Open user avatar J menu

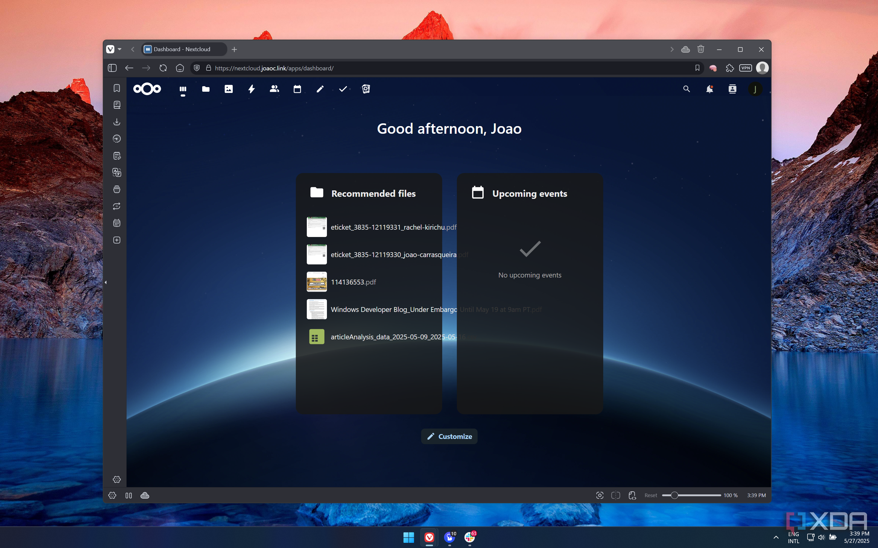pyautogui.click(x=755, y=89)
